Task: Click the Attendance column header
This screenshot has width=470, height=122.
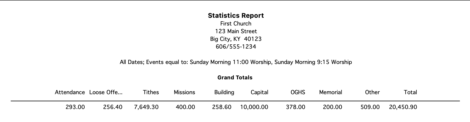Action: pyautogui.click(x=70, y=92)
